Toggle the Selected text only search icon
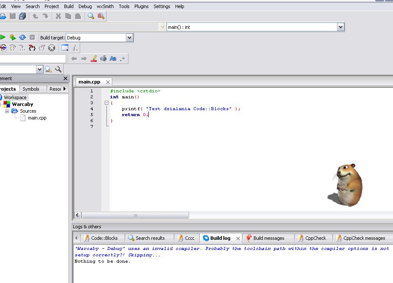This screenshot has width=393, height=283. [x=103, y=58]
